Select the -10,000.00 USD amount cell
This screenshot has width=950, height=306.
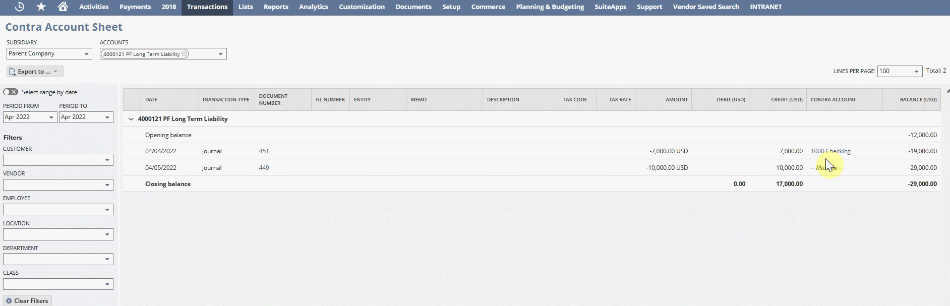(667, 168)
